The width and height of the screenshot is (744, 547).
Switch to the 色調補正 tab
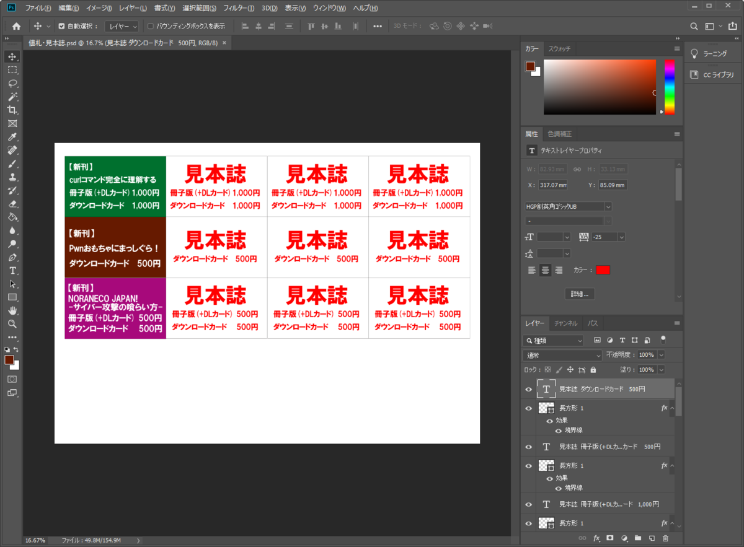point(559,134)
